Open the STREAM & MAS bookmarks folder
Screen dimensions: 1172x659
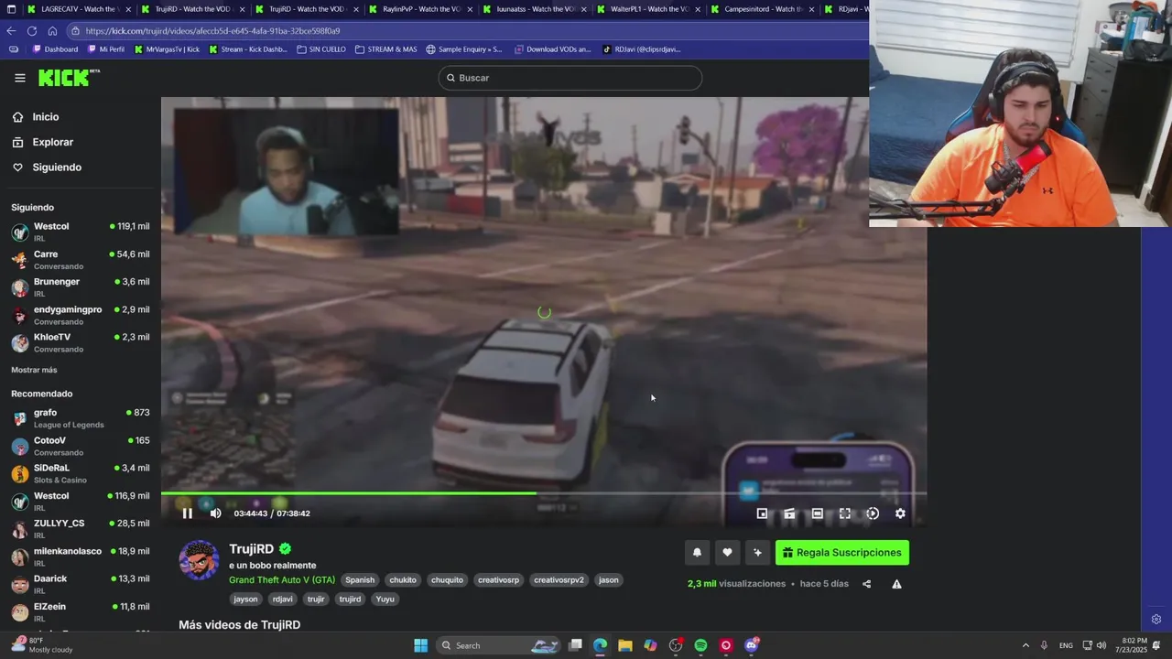[x=385, y=49]
